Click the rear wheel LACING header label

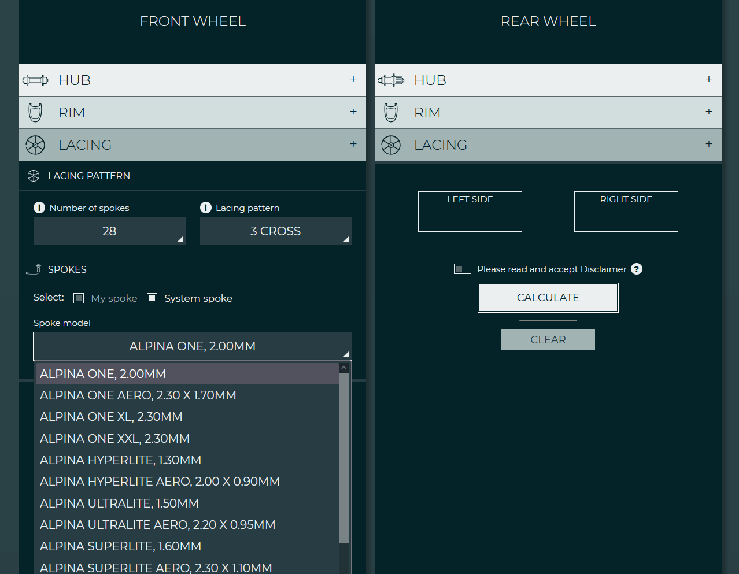(441, 145)
